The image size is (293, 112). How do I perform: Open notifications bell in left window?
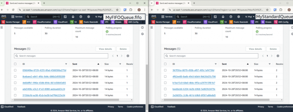73,17
